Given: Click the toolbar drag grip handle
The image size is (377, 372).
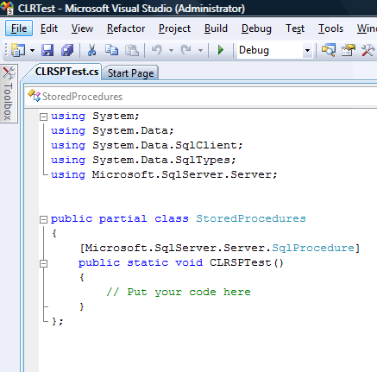Looking at the screenshot, I should [6, 50].
